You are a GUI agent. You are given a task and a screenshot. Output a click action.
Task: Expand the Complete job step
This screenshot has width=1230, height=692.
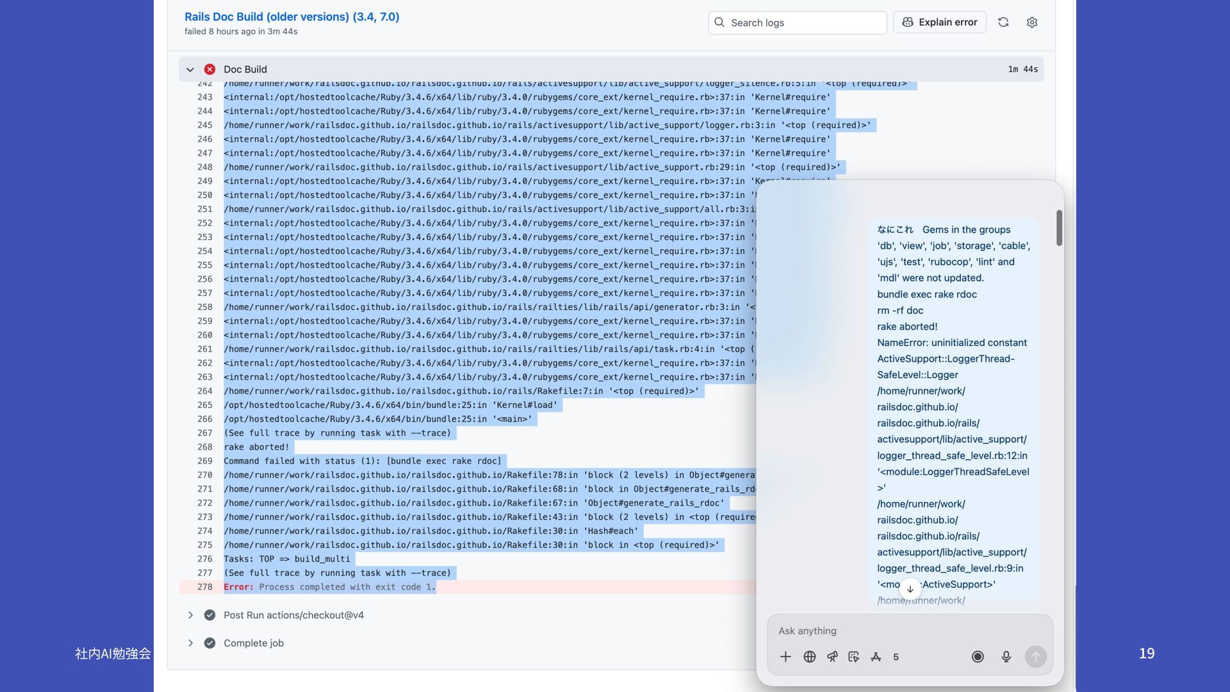190,643
